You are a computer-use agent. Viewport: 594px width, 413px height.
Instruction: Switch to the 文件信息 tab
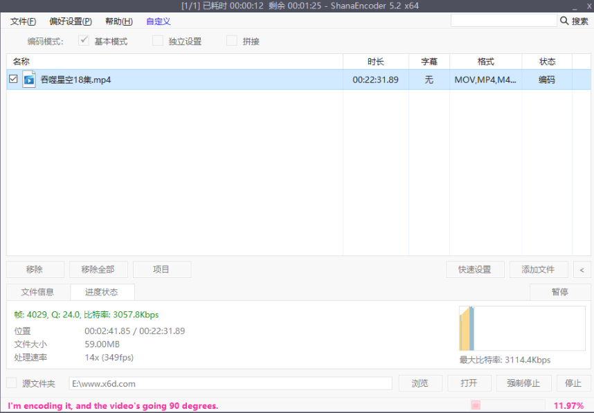click(38, 292)
